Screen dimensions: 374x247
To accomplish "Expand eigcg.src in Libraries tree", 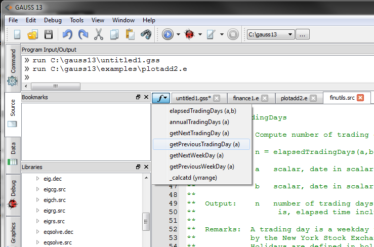I will click(37, 189).
